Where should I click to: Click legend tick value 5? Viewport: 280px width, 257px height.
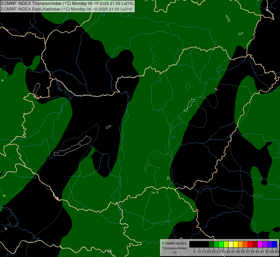(x=194, y=252)
